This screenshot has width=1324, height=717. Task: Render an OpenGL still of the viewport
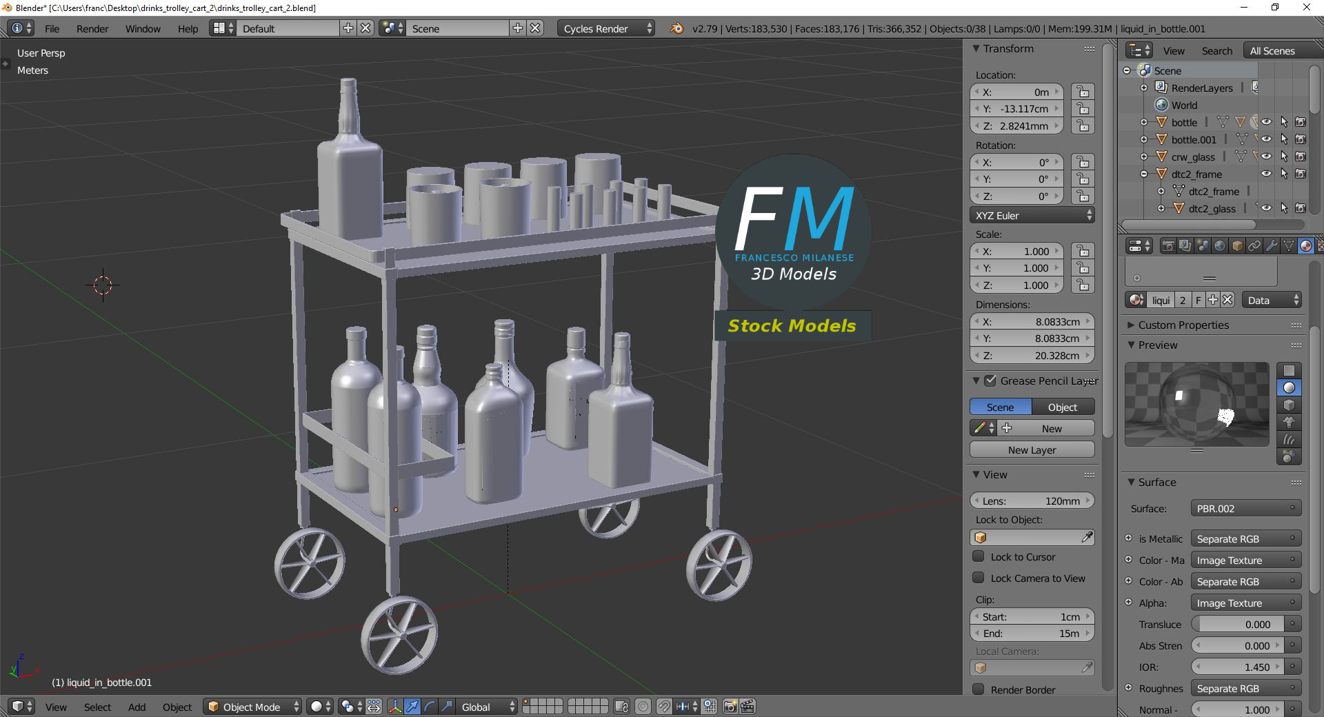(x=730, y=707)
